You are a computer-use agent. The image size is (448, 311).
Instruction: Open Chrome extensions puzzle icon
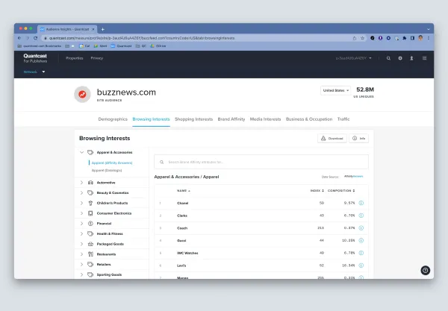[x=404, y=38]
